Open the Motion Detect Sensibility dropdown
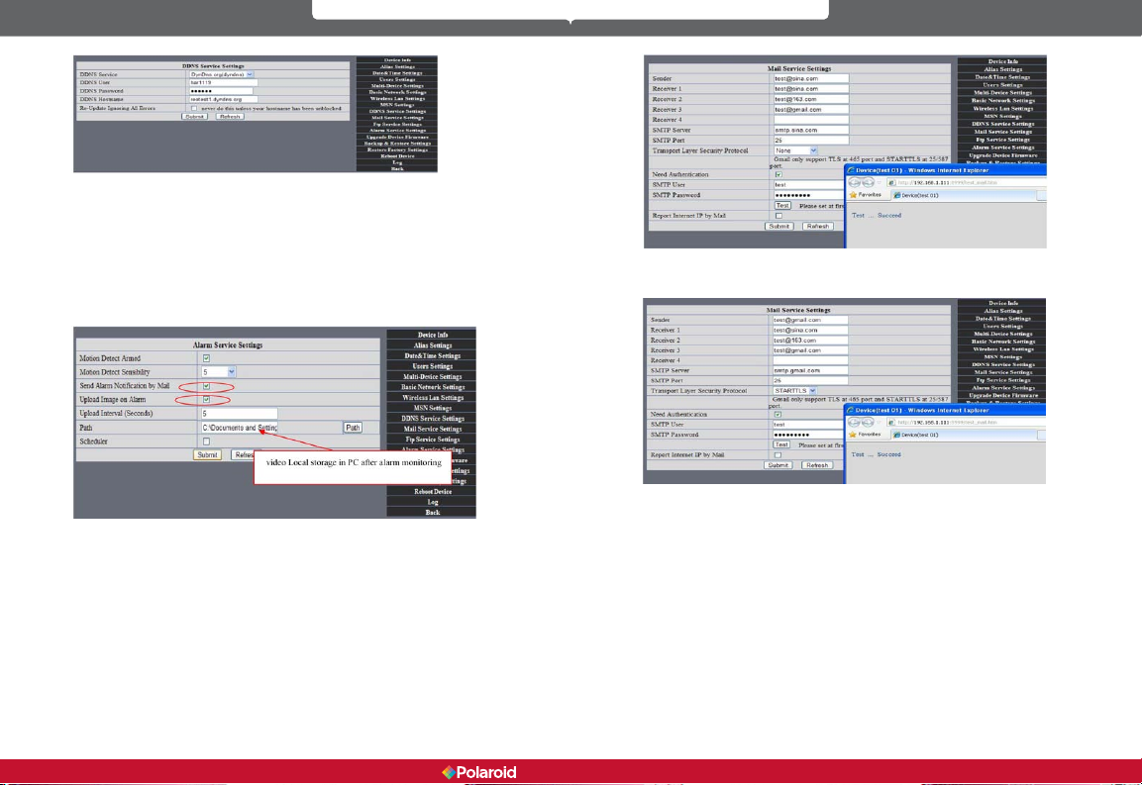Viewport: 1142px width, 785px height. 219,372
